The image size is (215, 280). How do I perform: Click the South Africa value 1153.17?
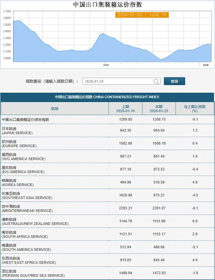(x=159, y=234)
